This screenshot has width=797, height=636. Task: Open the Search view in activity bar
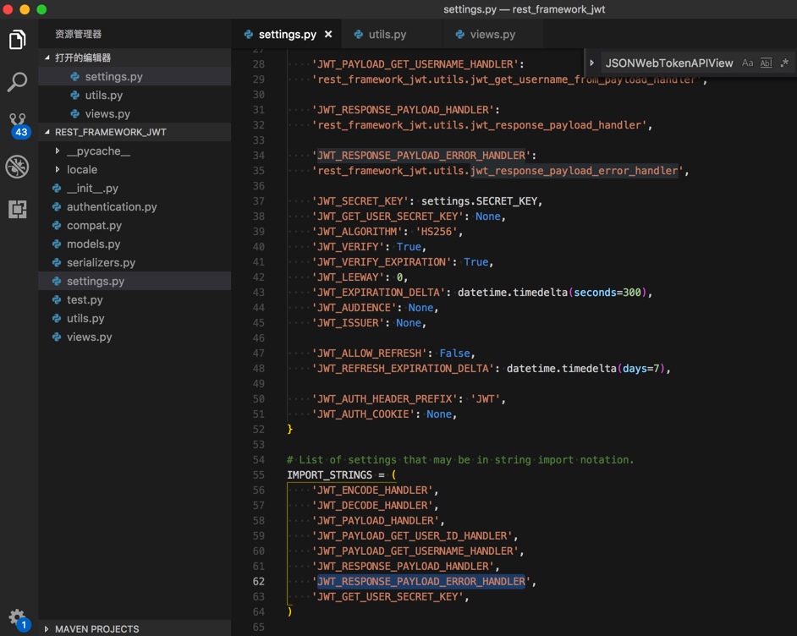pyautogui.click(x=17, y=82)
